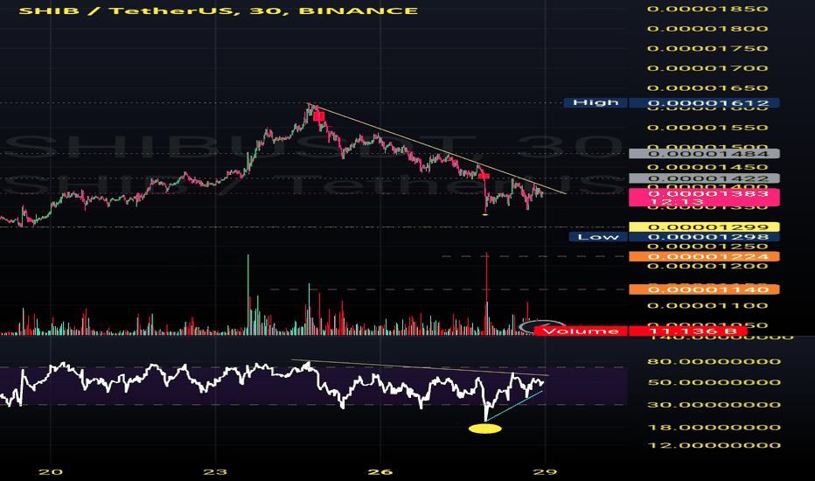Viewport: 815px width, 481px height.
Task: Click the 0.00001298 low price value
Action: tap(704, 237)
